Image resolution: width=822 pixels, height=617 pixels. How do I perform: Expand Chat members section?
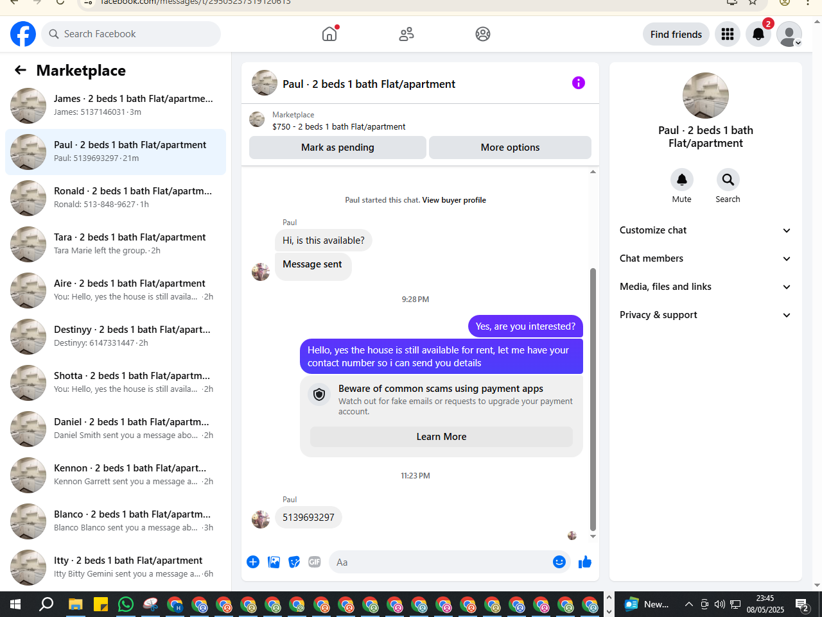coord(706,258)
